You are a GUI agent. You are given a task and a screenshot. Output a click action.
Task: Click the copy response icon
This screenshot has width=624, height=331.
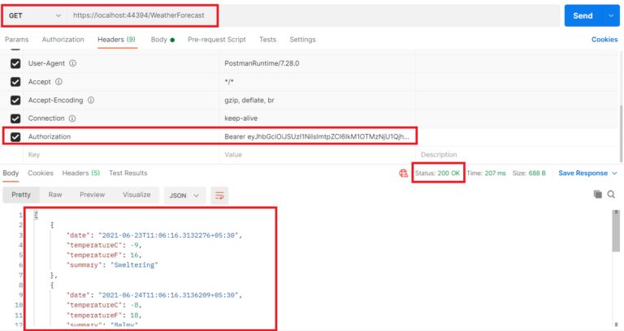tap(598, 195)
